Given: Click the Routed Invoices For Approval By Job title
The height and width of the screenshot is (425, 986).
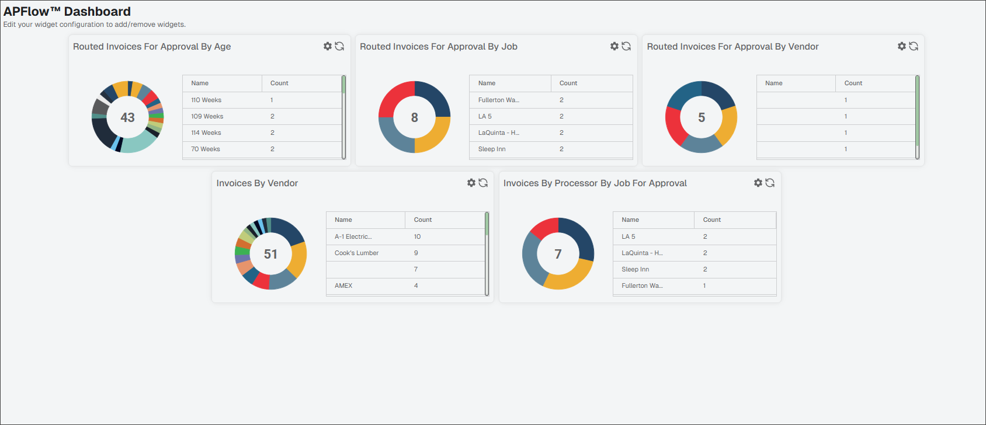Looking at the screenshot, I should (x=439, y=47).
